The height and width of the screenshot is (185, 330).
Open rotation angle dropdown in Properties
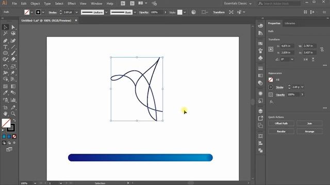pyautogui.click(x=292, y=60)
